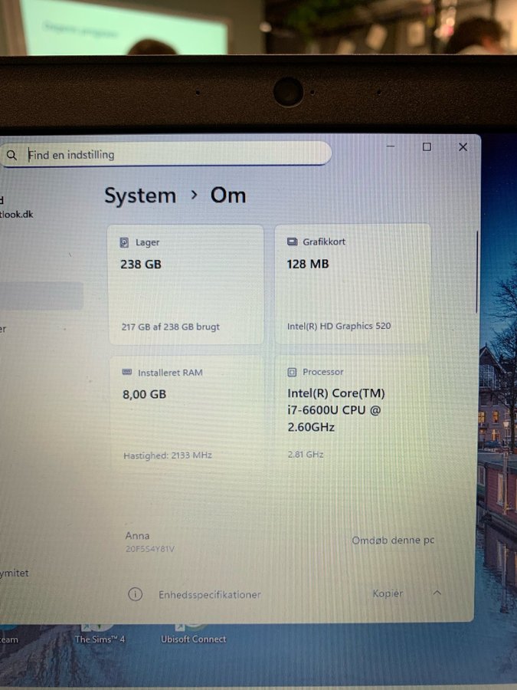The height and width of the screenshot is (690, 517).
Task: Click the Processor chip icon
Action: click(x=292, y=373)
